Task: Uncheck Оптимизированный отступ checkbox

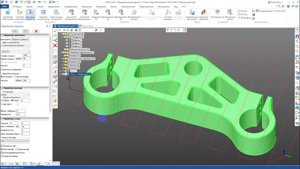Action: point(2,153)
